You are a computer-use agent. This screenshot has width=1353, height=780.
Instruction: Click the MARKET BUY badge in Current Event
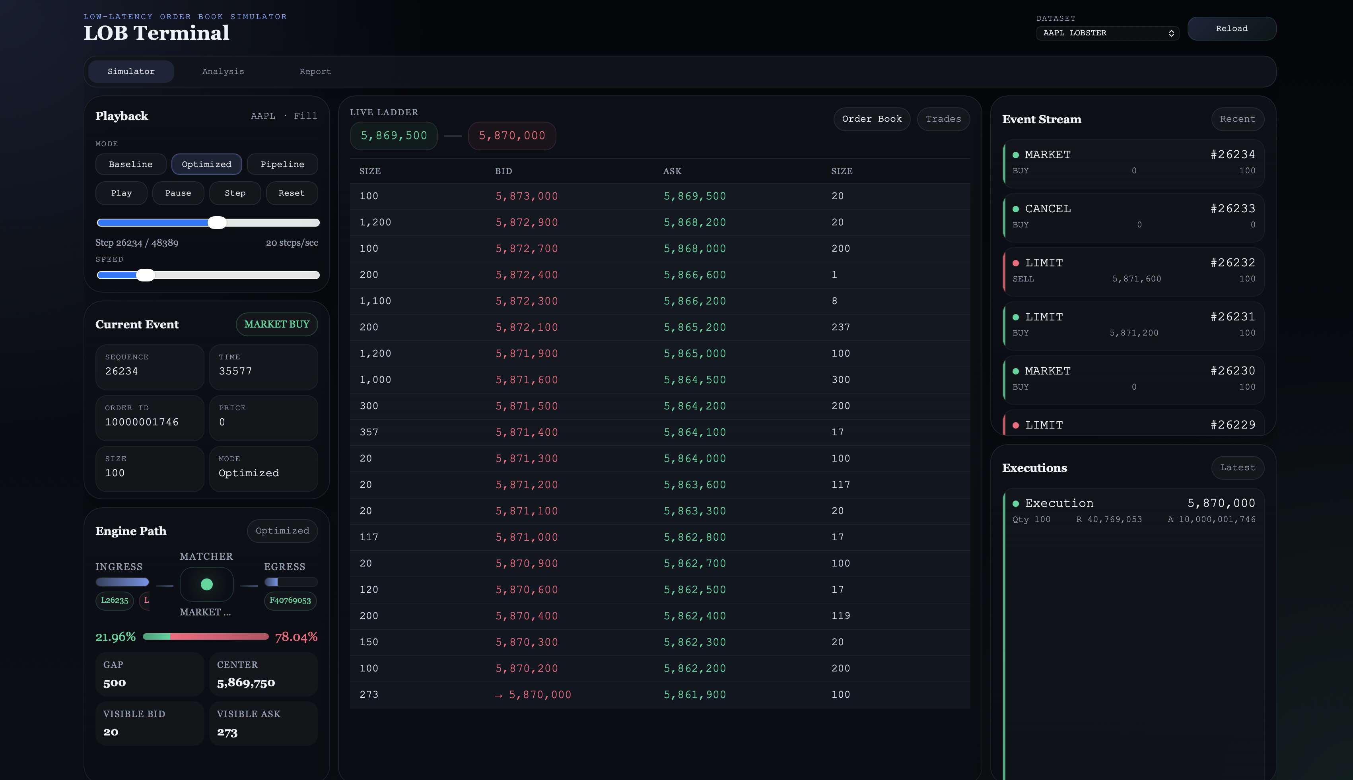point(276,324)
